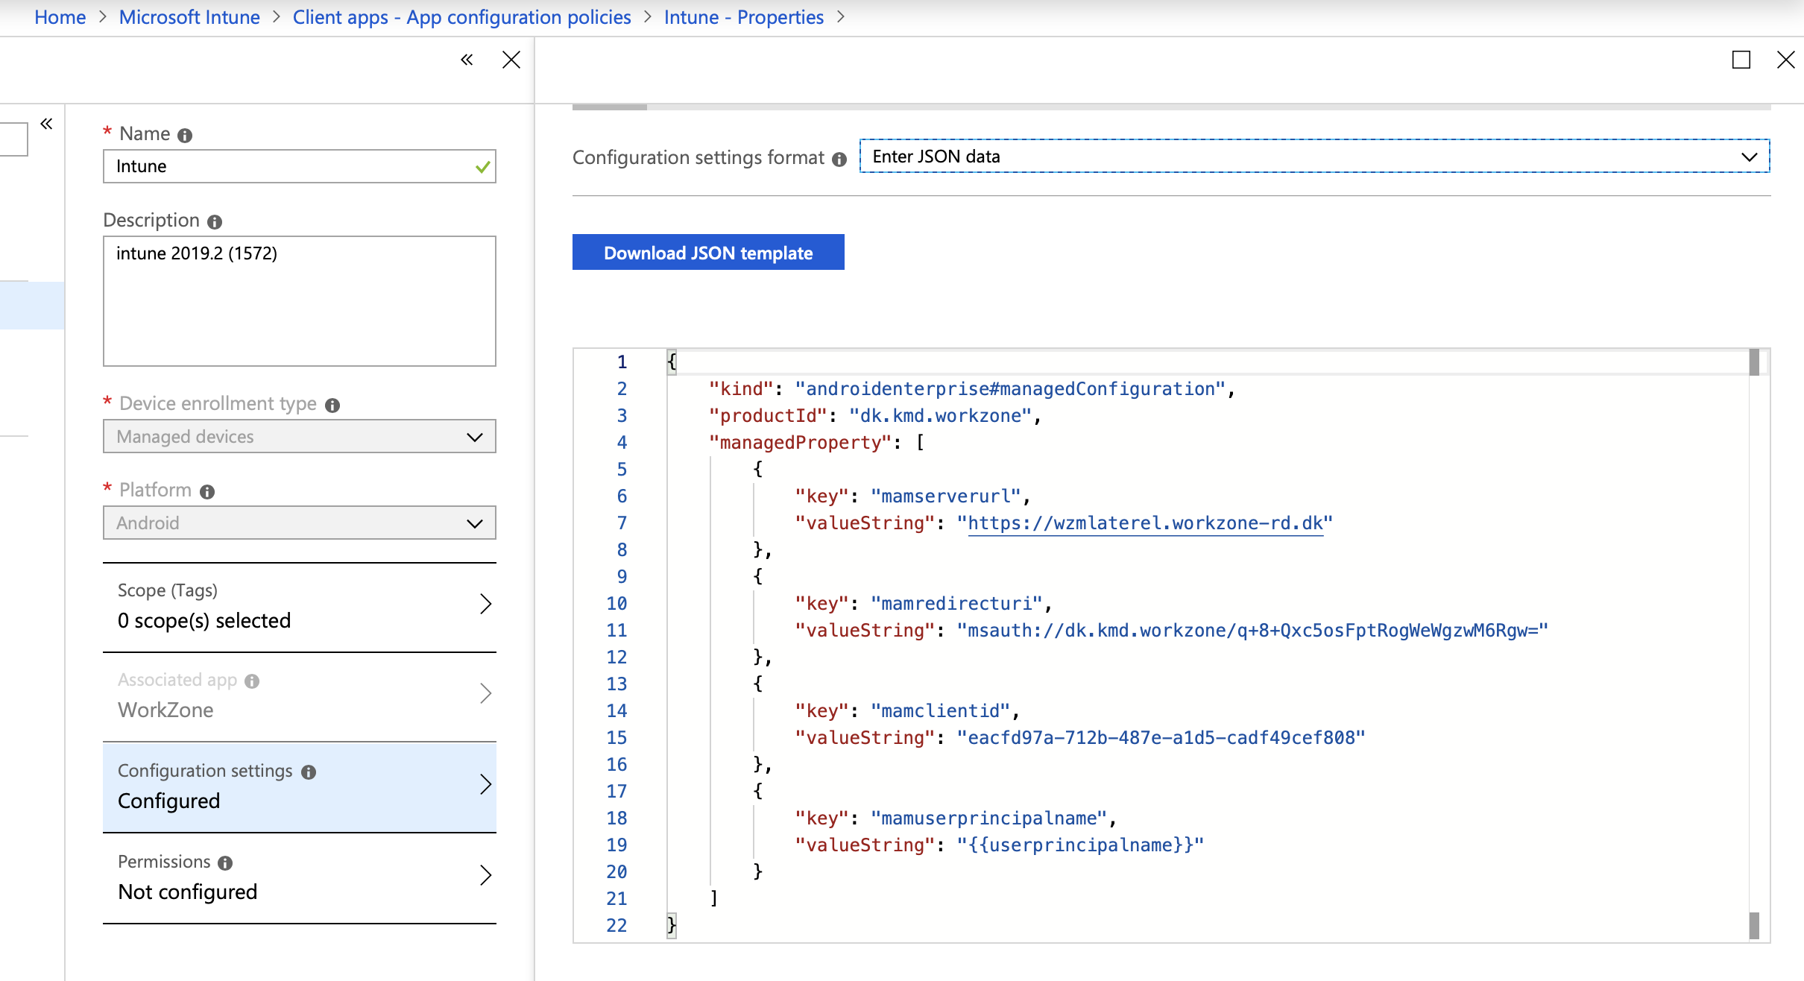The height and width of the screenshot is (981, 1804).
Task: Open the wzmlaterel.workzone-rd.dk URL link
Action: click(1145, 523)
